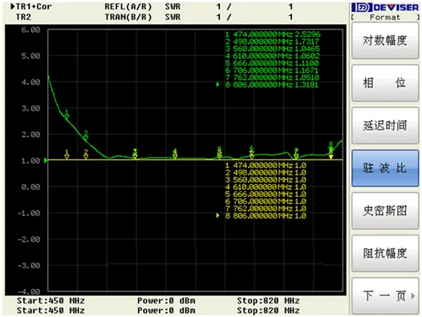Select green marker 2 on the trace

click(86, 135)
